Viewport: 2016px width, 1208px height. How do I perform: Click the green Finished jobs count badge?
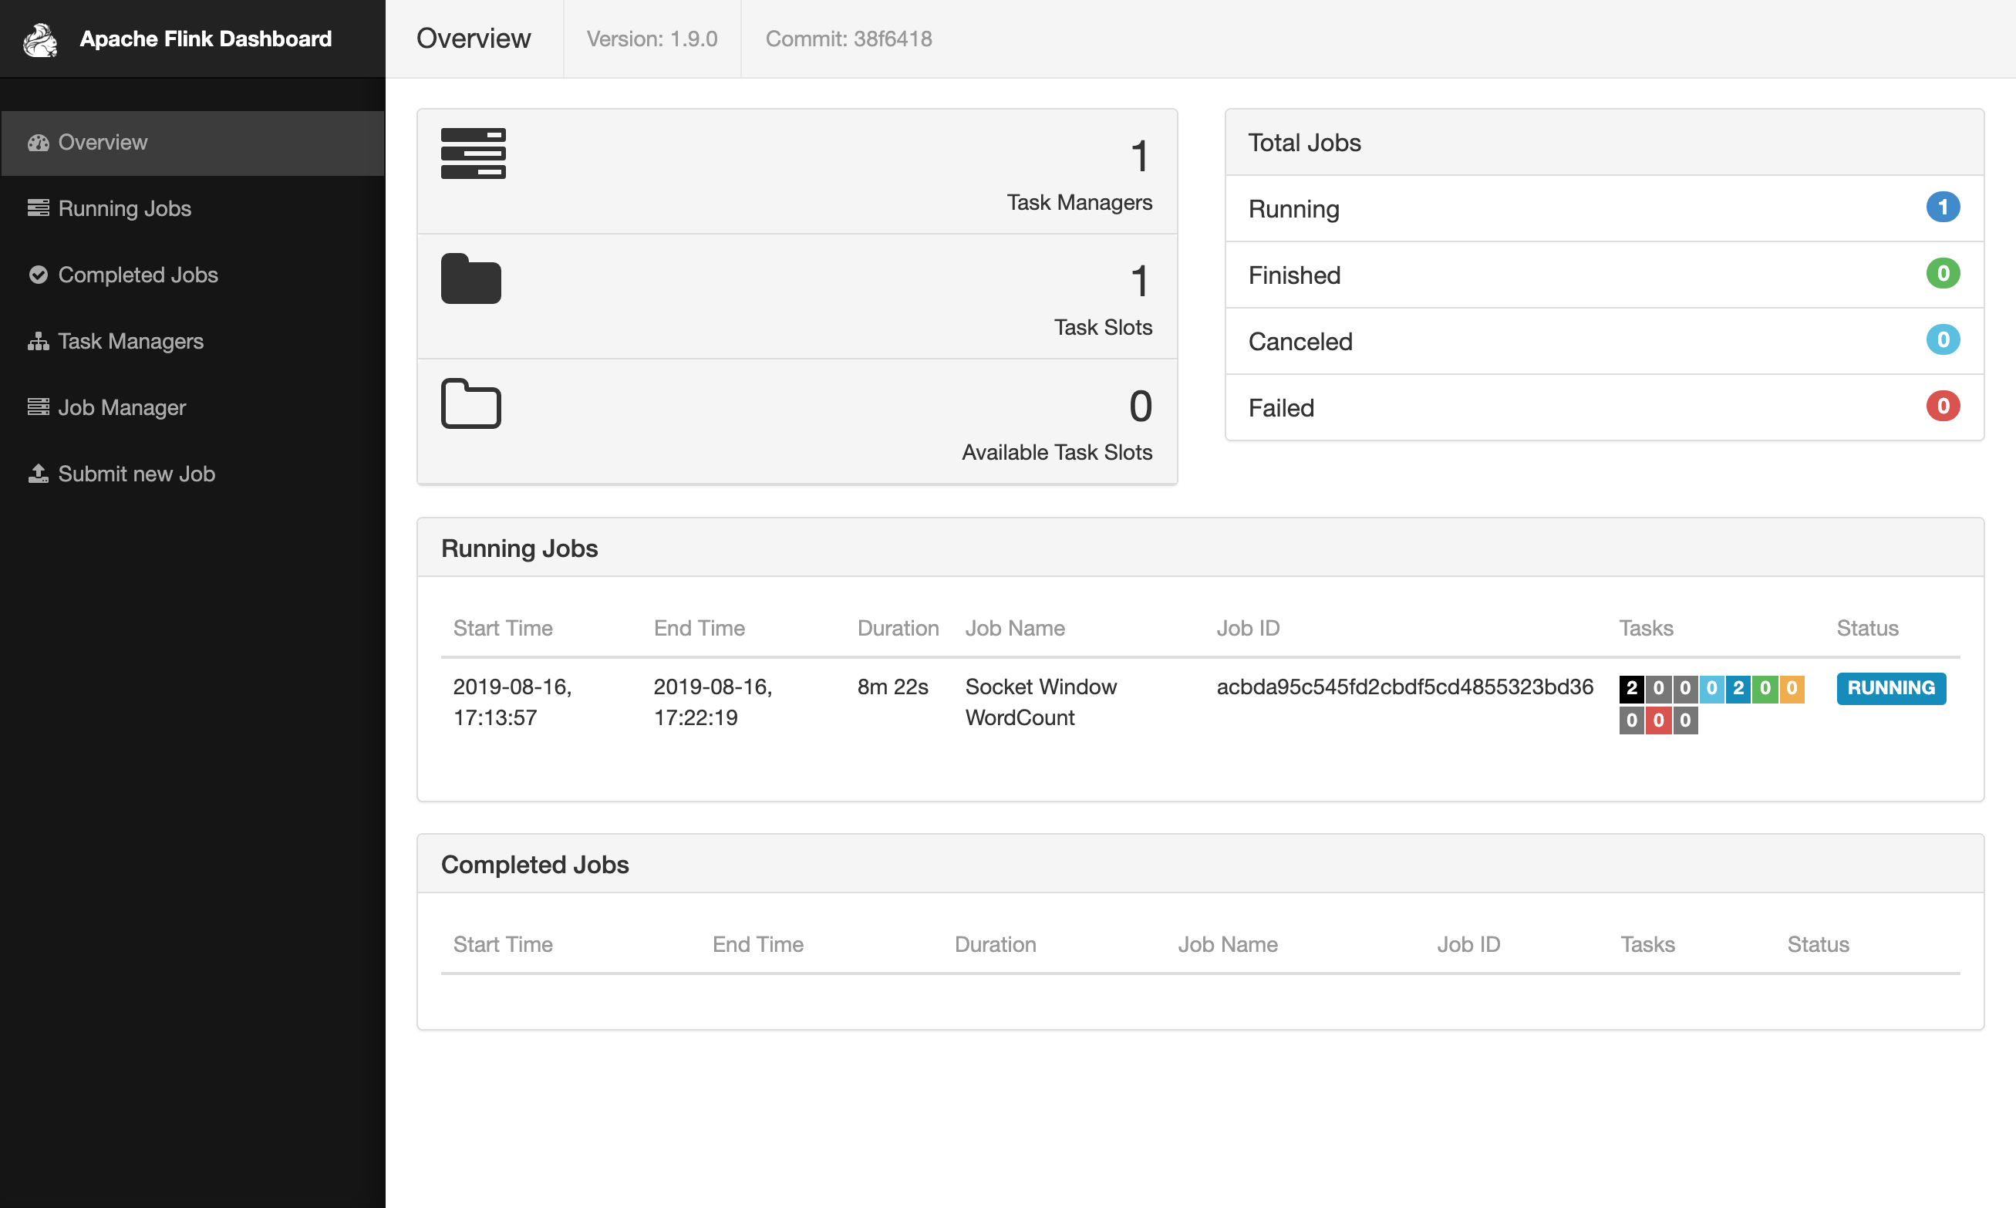(x=1943, y=274)
